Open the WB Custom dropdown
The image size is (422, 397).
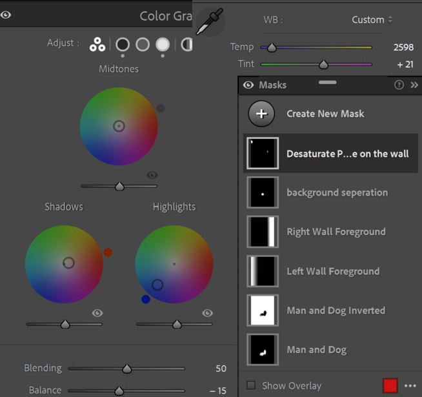tap(372, 19)
